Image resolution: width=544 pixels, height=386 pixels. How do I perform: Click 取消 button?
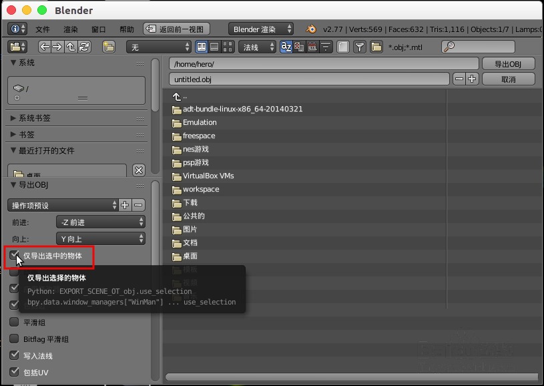508,79
